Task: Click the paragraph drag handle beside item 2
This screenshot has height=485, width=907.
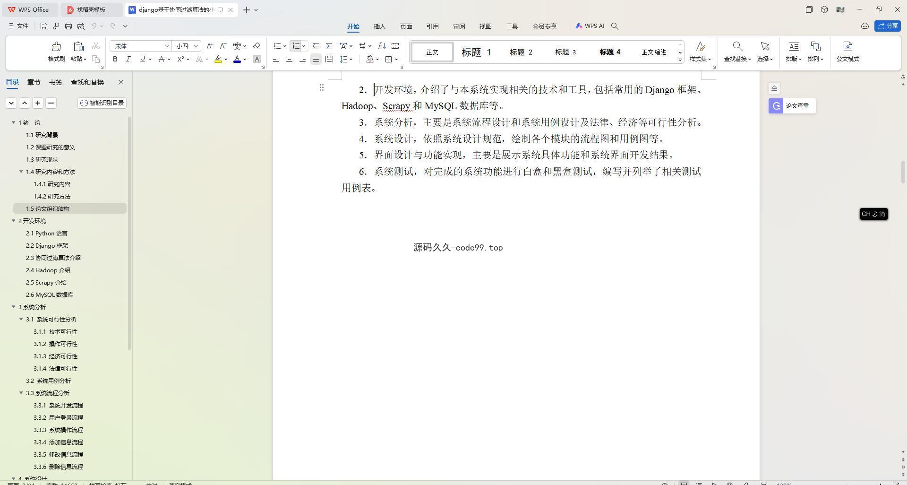Action: point(322,87)
